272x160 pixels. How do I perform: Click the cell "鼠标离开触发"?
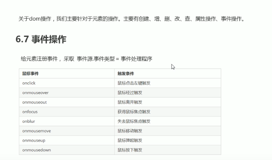click(168, 102)
